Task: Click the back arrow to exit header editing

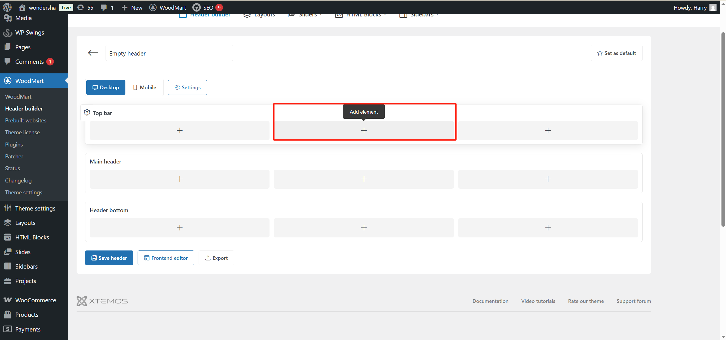Action: click(93, 53)
